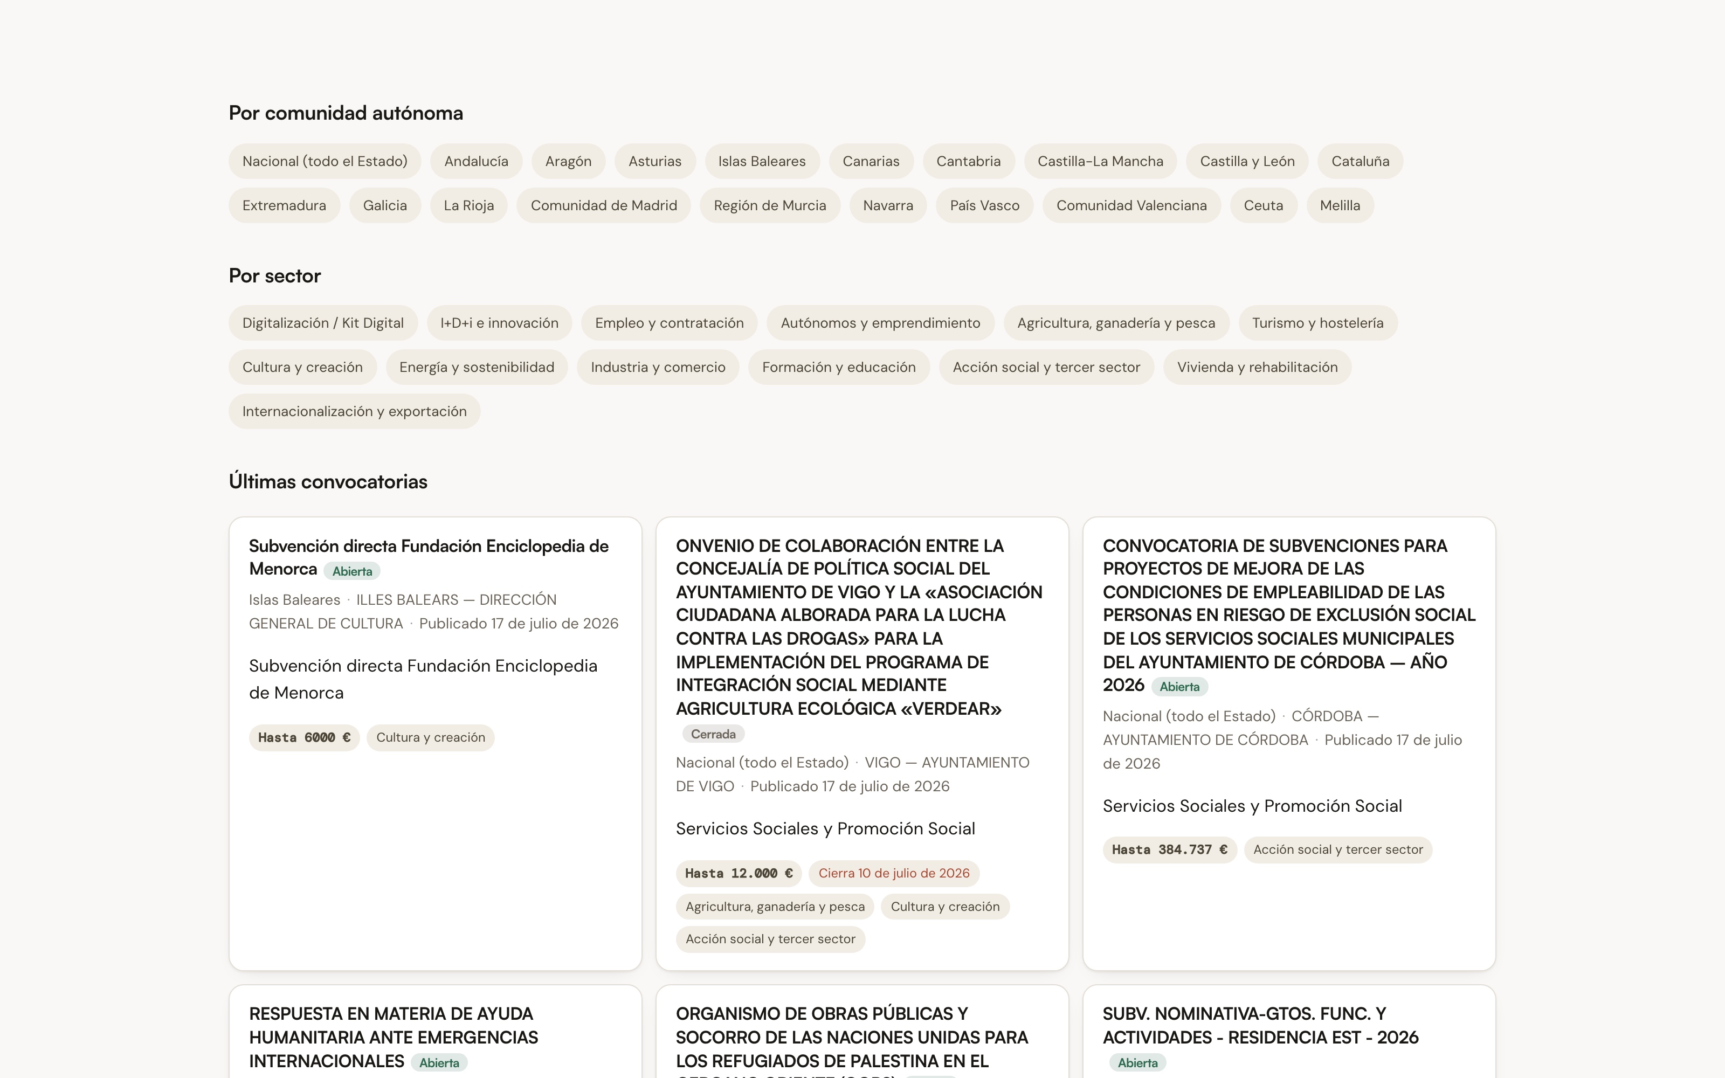Viewport: 1725px width, 1078px height.
Task: Click the Abierta badge on Menorca card
Action: pos(352,571)
